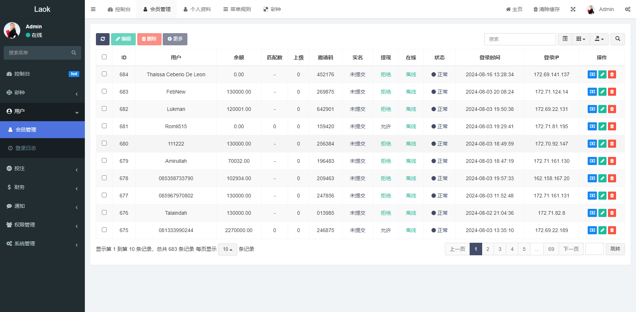Image resolution: width=636 pixels, height=312 pixels.
Task: Click red delete icon for user Lukman
Action: tap(612, 109)
